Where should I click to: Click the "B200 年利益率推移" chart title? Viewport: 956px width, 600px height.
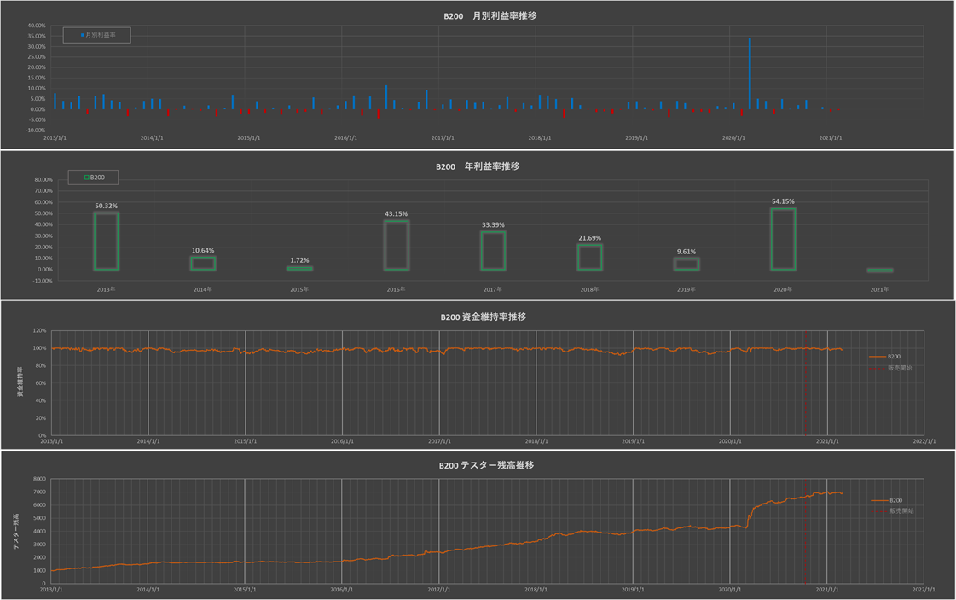(478, 166)
